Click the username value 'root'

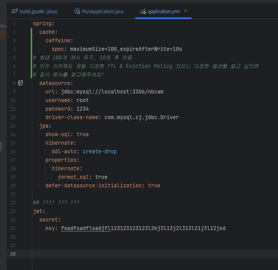(83, 100)
